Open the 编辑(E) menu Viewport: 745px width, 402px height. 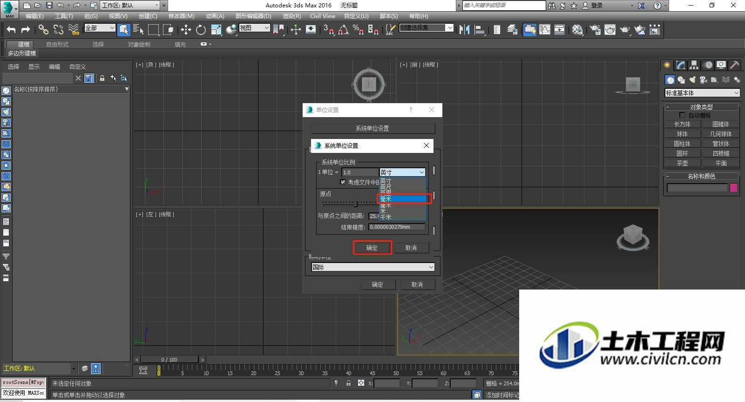(x=34, y=16)
